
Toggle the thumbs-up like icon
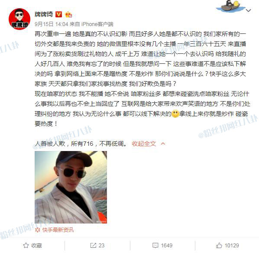point(219,245)
